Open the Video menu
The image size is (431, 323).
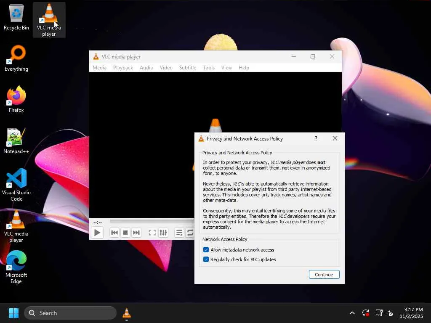[x=166, y=68]
